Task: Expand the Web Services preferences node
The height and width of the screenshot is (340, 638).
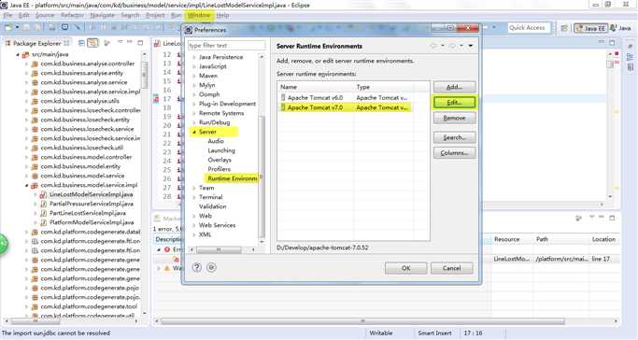Action: pyautogui.click(x=194, y=225)
